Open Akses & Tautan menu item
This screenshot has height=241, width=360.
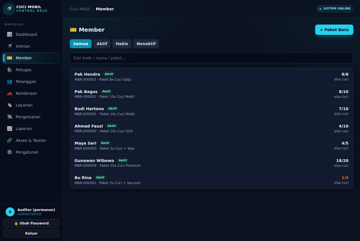31,140
